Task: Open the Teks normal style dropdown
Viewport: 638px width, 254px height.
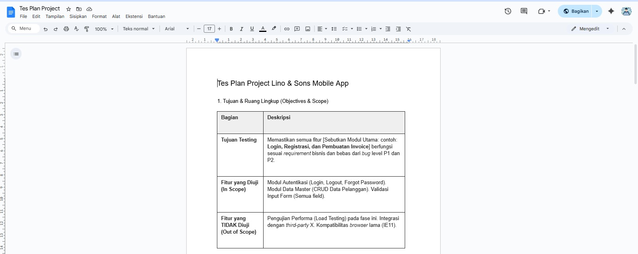Action: pyautogui.click(x=139, y=29)
